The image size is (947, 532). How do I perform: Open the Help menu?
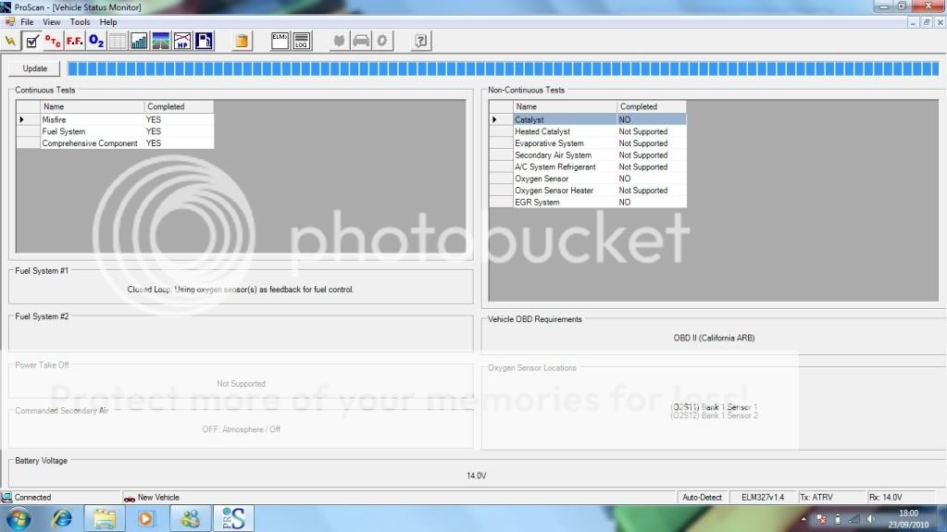pos(108,21)
